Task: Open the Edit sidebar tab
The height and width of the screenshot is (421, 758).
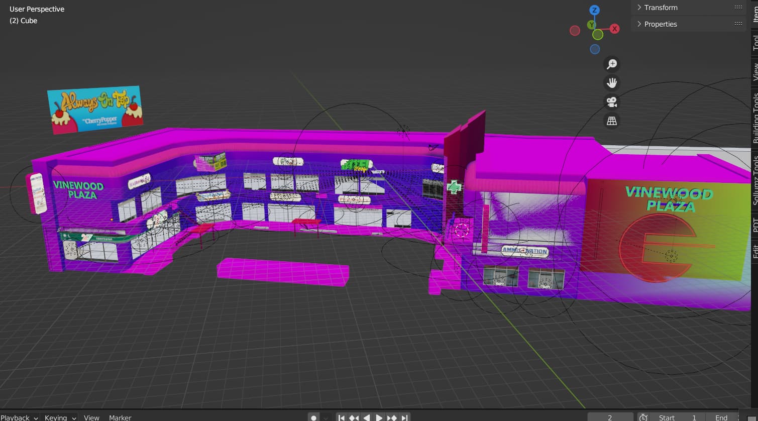Action: click(754, 251)
